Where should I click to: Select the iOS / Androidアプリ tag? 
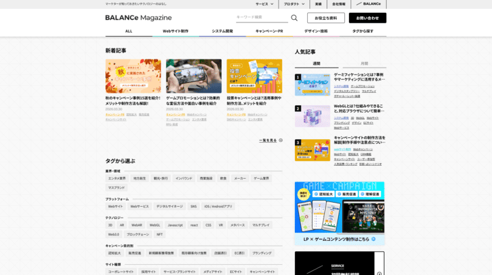click(218, 207)
